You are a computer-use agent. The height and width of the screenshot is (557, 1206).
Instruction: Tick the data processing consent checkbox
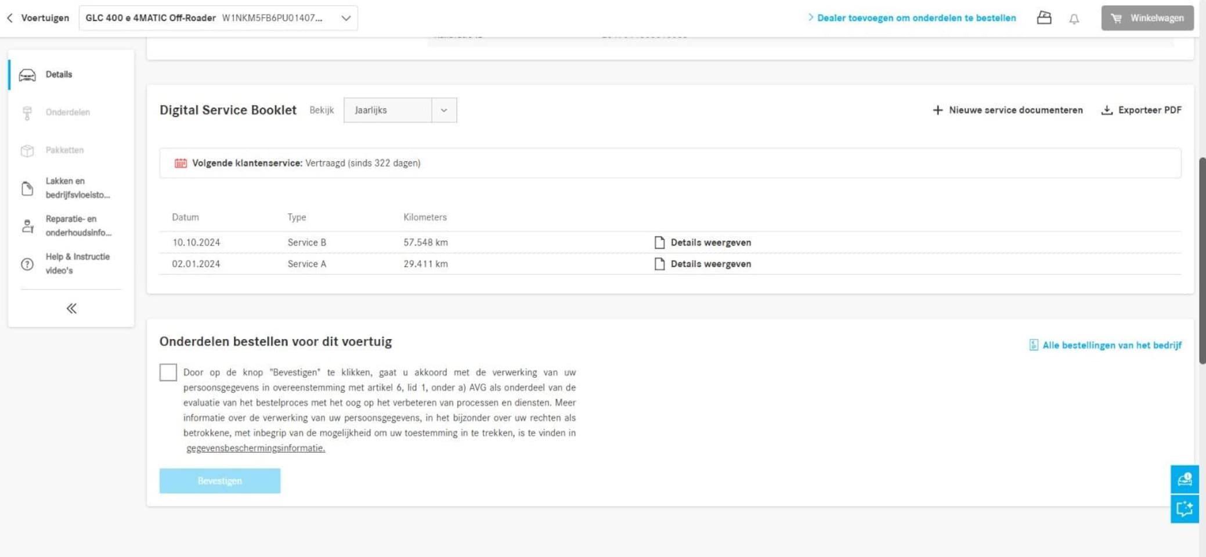168,372
